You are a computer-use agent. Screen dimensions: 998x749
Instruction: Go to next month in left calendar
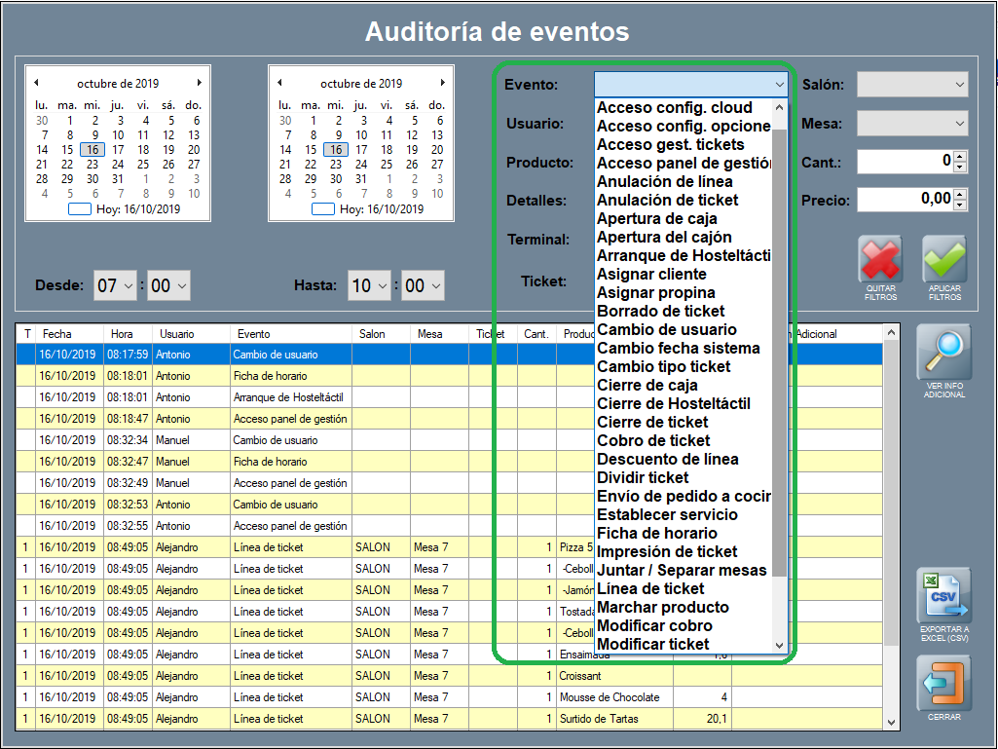(200, 83)
